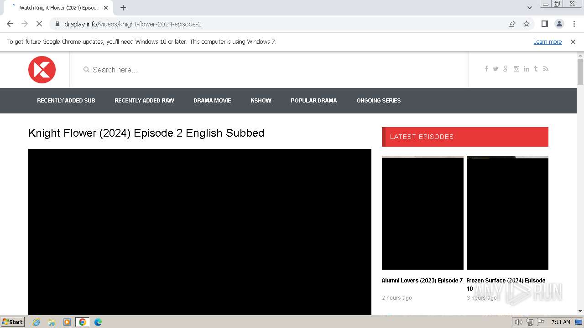Open the Recently Added Raw menu
Image resolution: width=584 pixels, height=328 pixels.
(144, 101)
